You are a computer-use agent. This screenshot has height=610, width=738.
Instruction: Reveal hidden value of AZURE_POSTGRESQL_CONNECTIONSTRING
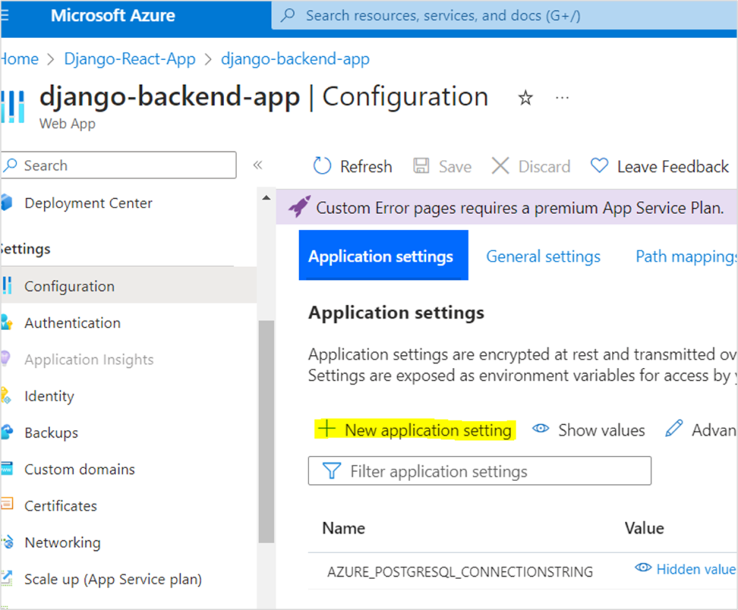point(643,568)
